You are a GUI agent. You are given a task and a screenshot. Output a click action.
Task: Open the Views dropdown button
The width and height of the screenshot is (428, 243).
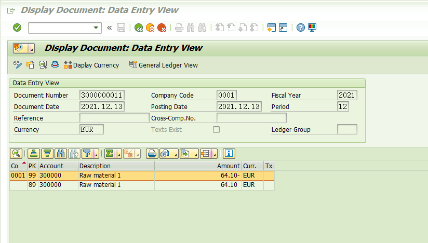tap(169, 154)
